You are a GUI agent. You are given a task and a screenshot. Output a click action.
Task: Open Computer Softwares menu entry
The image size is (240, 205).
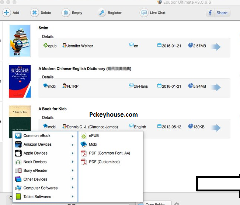[45, 188]
